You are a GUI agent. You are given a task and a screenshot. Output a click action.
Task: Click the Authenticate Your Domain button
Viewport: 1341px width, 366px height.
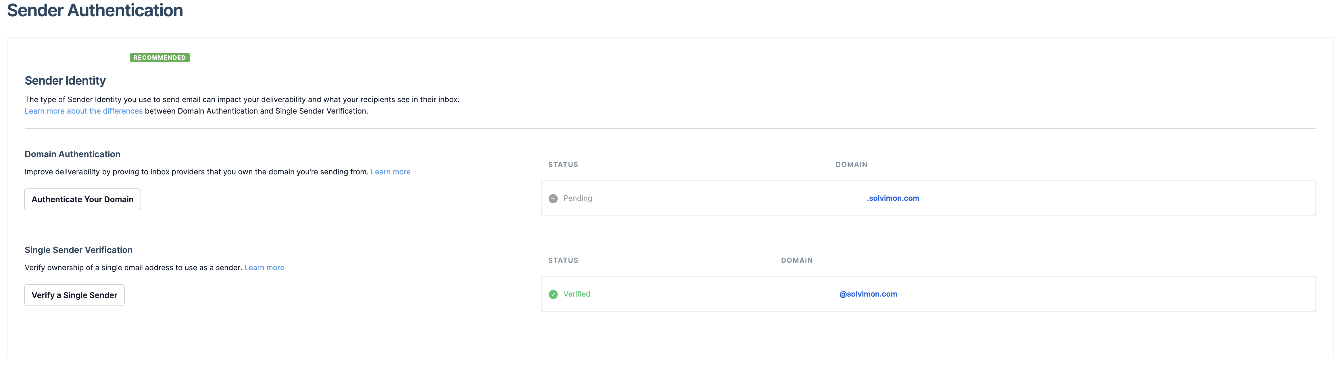tap(82, 199)
